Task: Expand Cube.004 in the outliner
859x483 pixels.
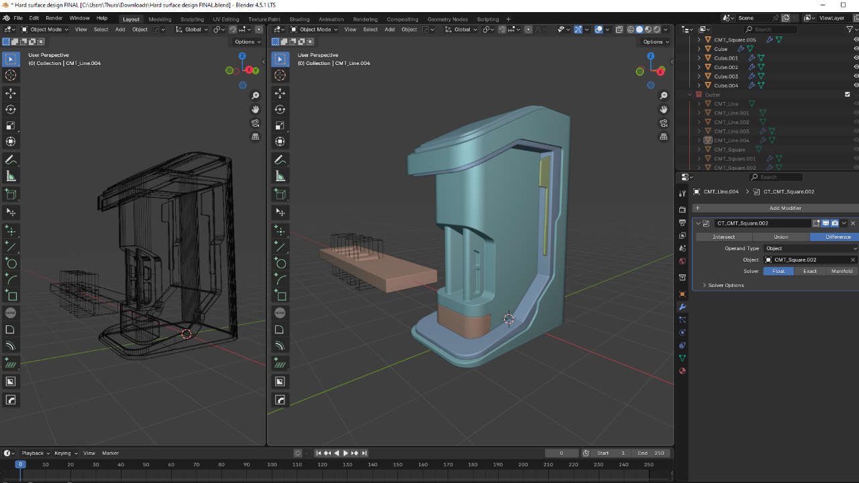Action: tap(699, 85)
